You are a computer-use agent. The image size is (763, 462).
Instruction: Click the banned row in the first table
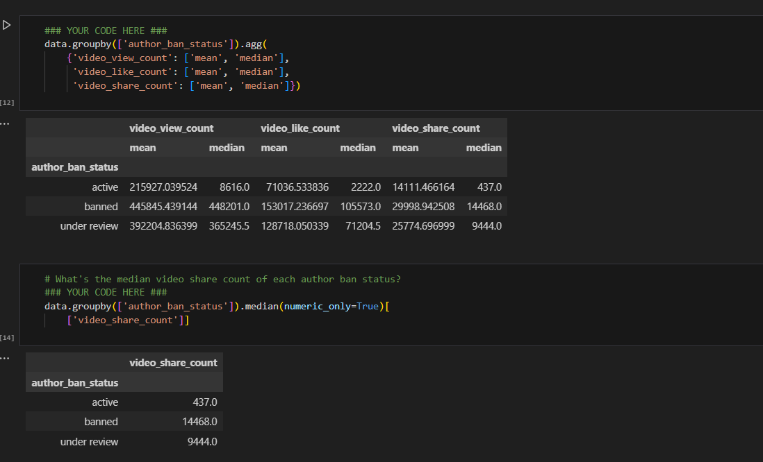click(x=101, y=206)
